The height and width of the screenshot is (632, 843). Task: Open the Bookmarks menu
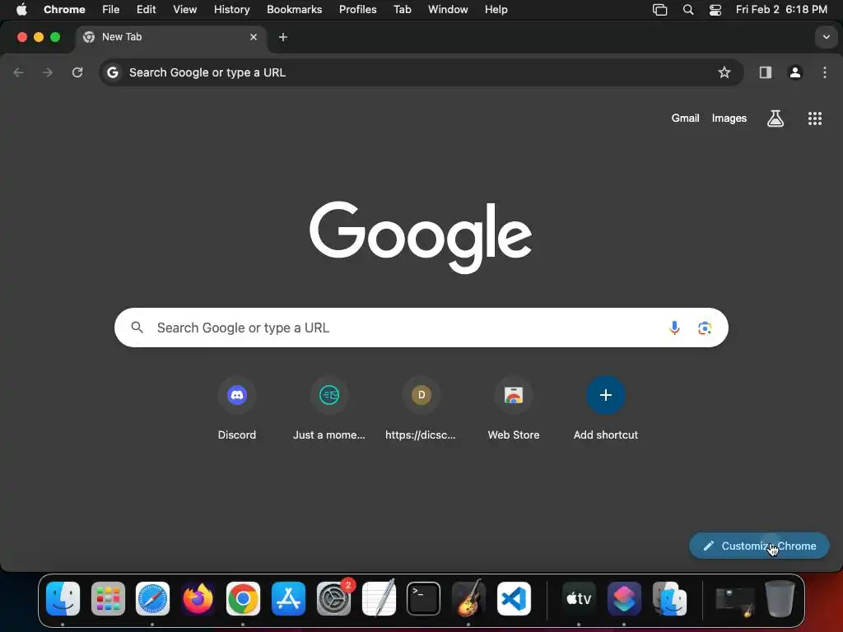point(294,10)
